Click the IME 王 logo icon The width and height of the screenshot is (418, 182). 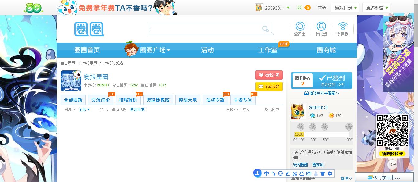click(x=258, y=173)
